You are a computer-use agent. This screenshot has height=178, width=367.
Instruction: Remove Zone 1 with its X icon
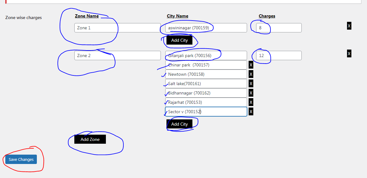click(349, 26)
